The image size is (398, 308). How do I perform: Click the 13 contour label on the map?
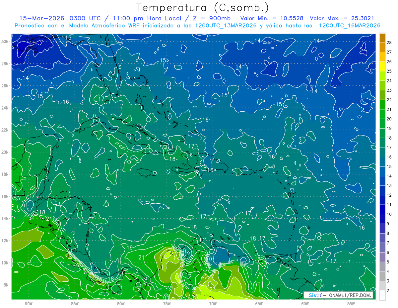click(x=336, y=68)
